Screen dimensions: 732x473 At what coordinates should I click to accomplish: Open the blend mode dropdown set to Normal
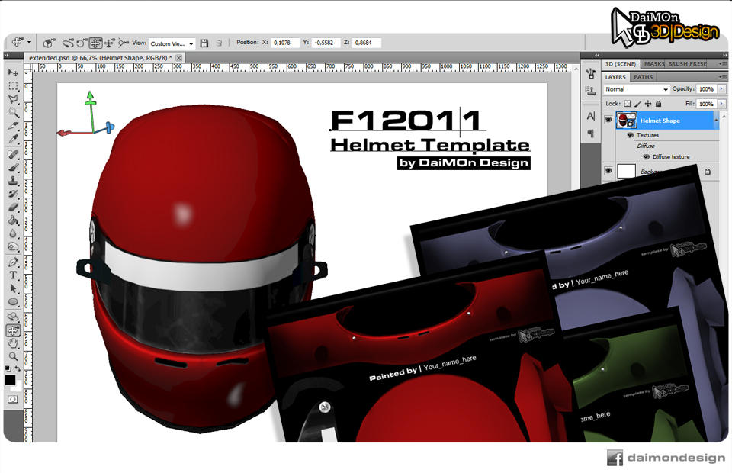point(636,89)
